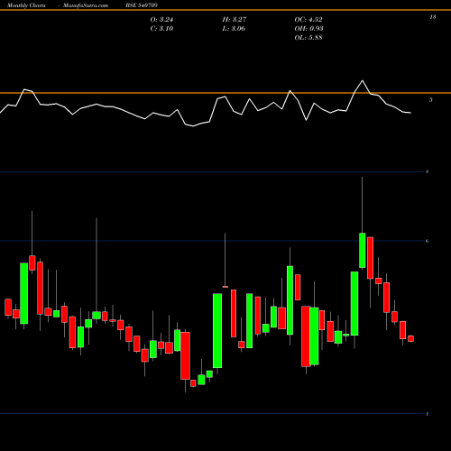This screenshot has height=451, width=451.
Task: Click the "OC: 4.52" reading
Action: click(x=308, y=20)
